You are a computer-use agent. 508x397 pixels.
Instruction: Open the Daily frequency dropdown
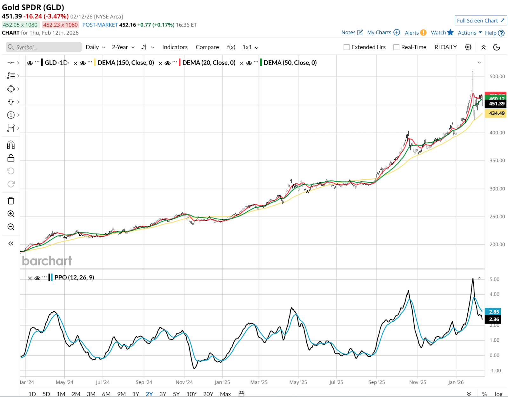[95, 47]
